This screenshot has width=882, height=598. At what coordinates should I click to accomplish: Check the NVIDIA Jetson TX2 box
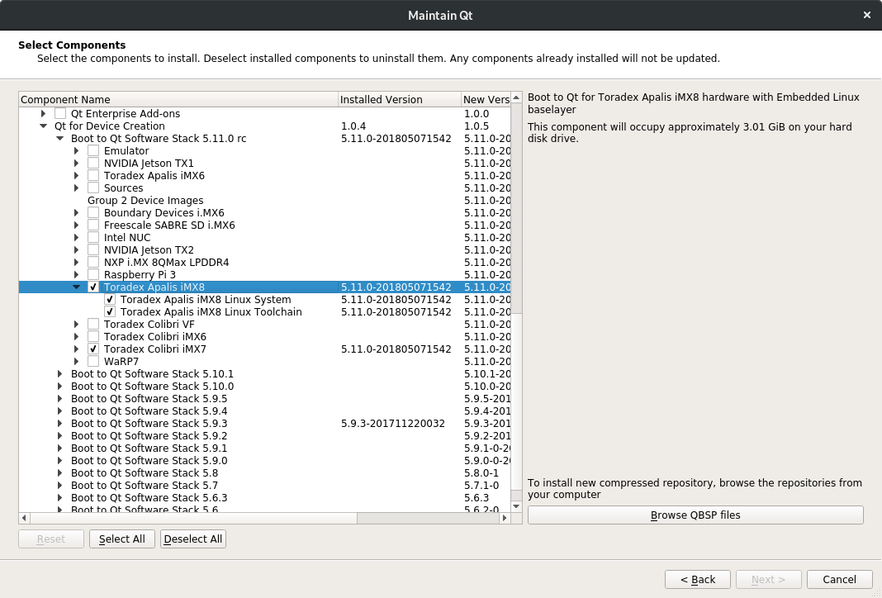pos(93,249)
